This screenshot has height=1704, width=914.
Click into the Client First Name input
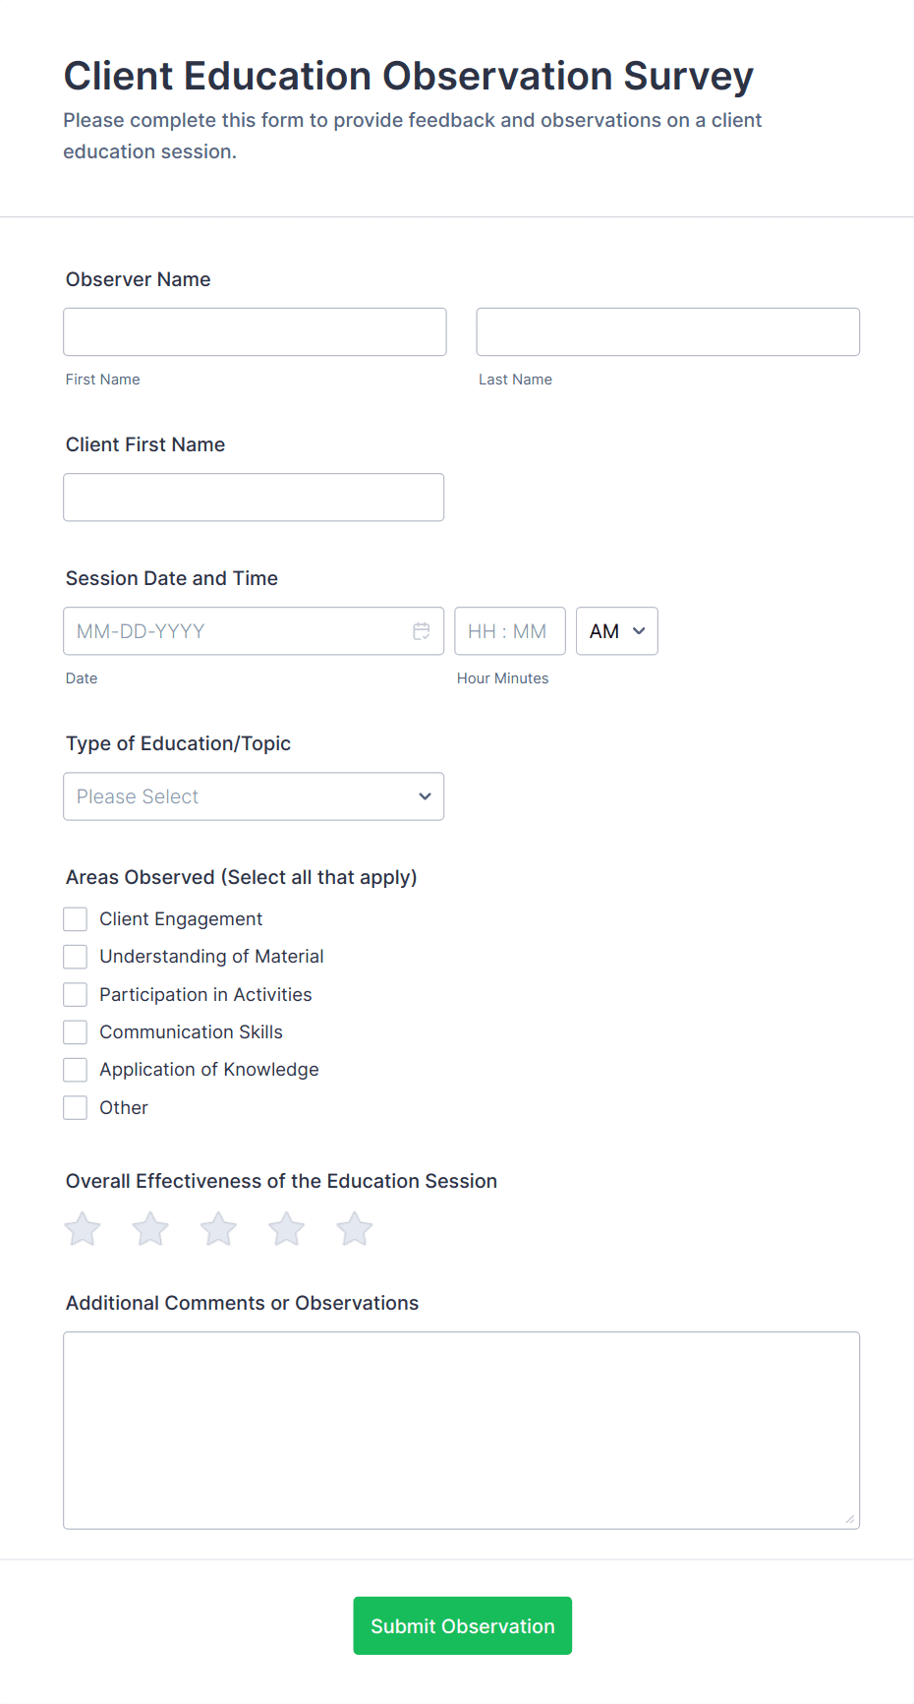pos(254,498)
